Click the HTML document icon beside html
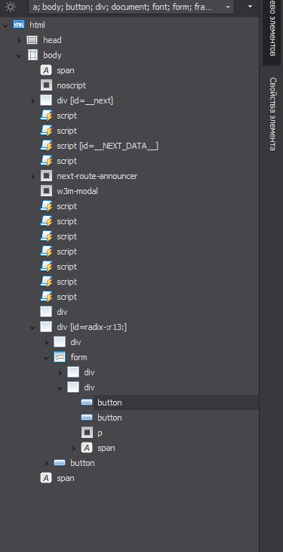Viewport: 283px width, 552px height. tap(19, 25)
